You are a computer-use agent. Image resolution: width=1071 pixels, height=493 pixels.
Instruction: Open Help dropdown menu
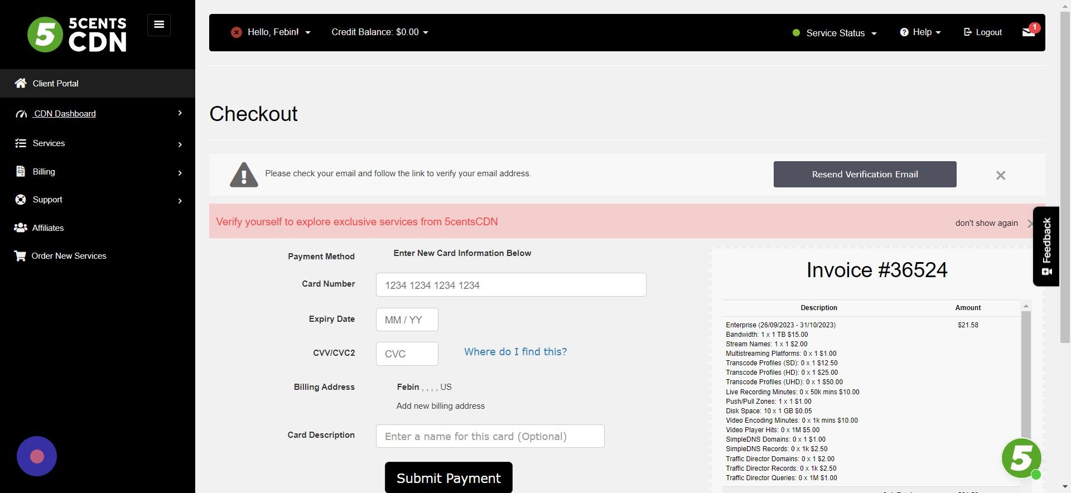point(927,32)
